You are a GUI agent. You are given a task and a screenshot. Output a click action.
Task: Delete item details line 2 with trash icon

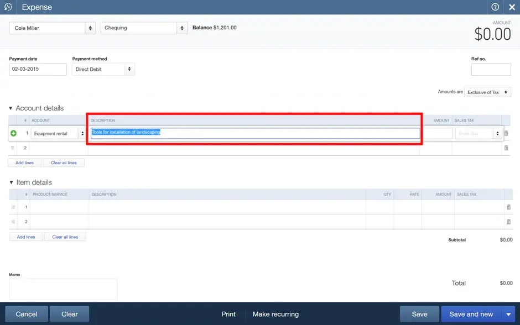click(x=509, y=222)
